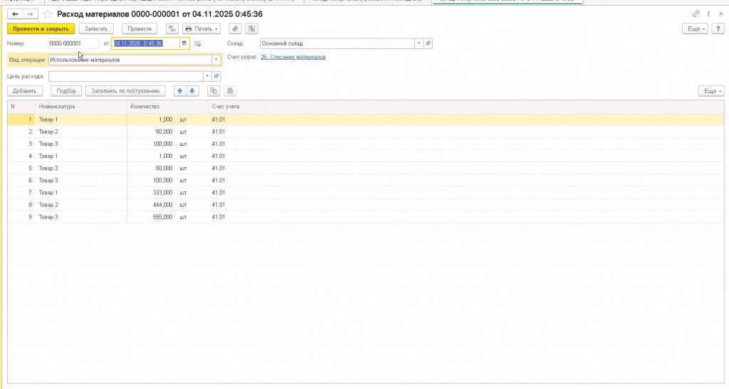Click quantity 1,000 in row 4

click(x=165, y=156)
